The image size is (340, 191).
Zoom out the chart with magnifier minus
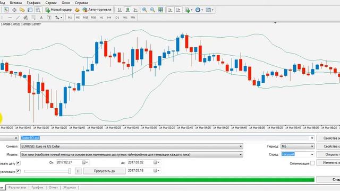[152, 10]
